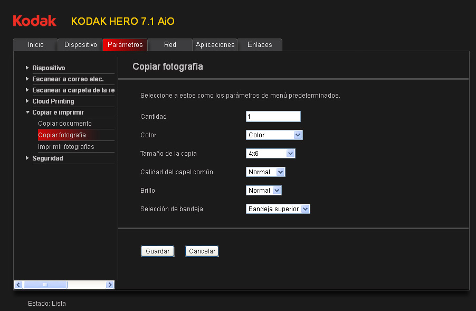This screenshot has width=476, height=311.
Task: Open the Color dropdown
Action: pos(274,135)
